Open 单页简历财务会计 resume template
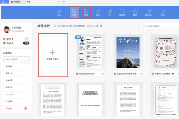Viewport: 179px width, 119px height. click(x=90, y=55)
